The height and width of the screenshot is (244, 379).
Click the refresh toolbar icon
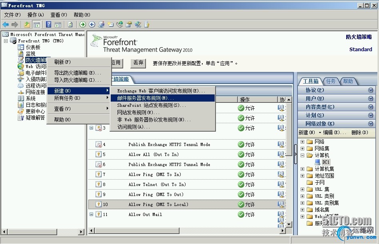pos(70,24)
